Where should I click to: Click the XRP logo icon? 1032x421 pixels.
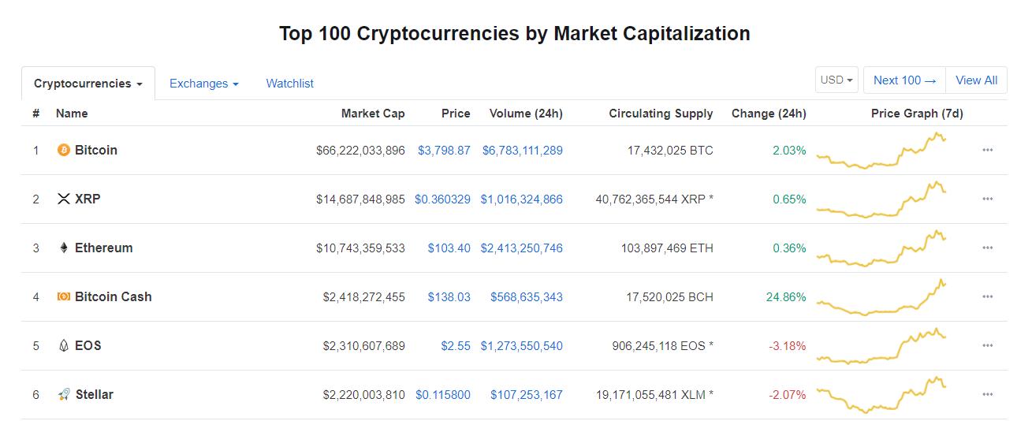[64, 199]
